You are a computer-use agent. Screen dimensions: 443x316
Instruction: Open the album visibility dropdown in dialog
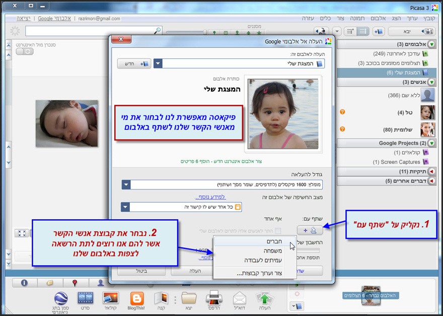[x=125, y=207]
